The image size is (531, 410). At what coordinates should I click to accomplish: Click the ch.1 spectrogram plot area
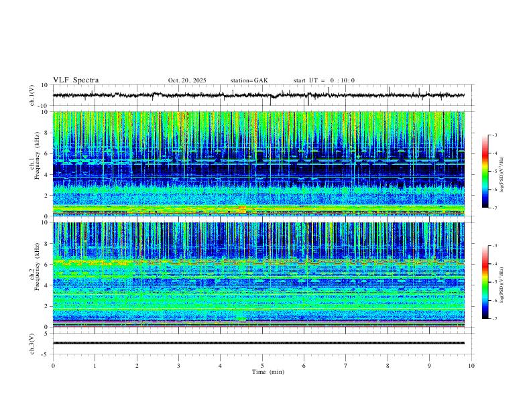pyautogui.click(x=258, y=163)
